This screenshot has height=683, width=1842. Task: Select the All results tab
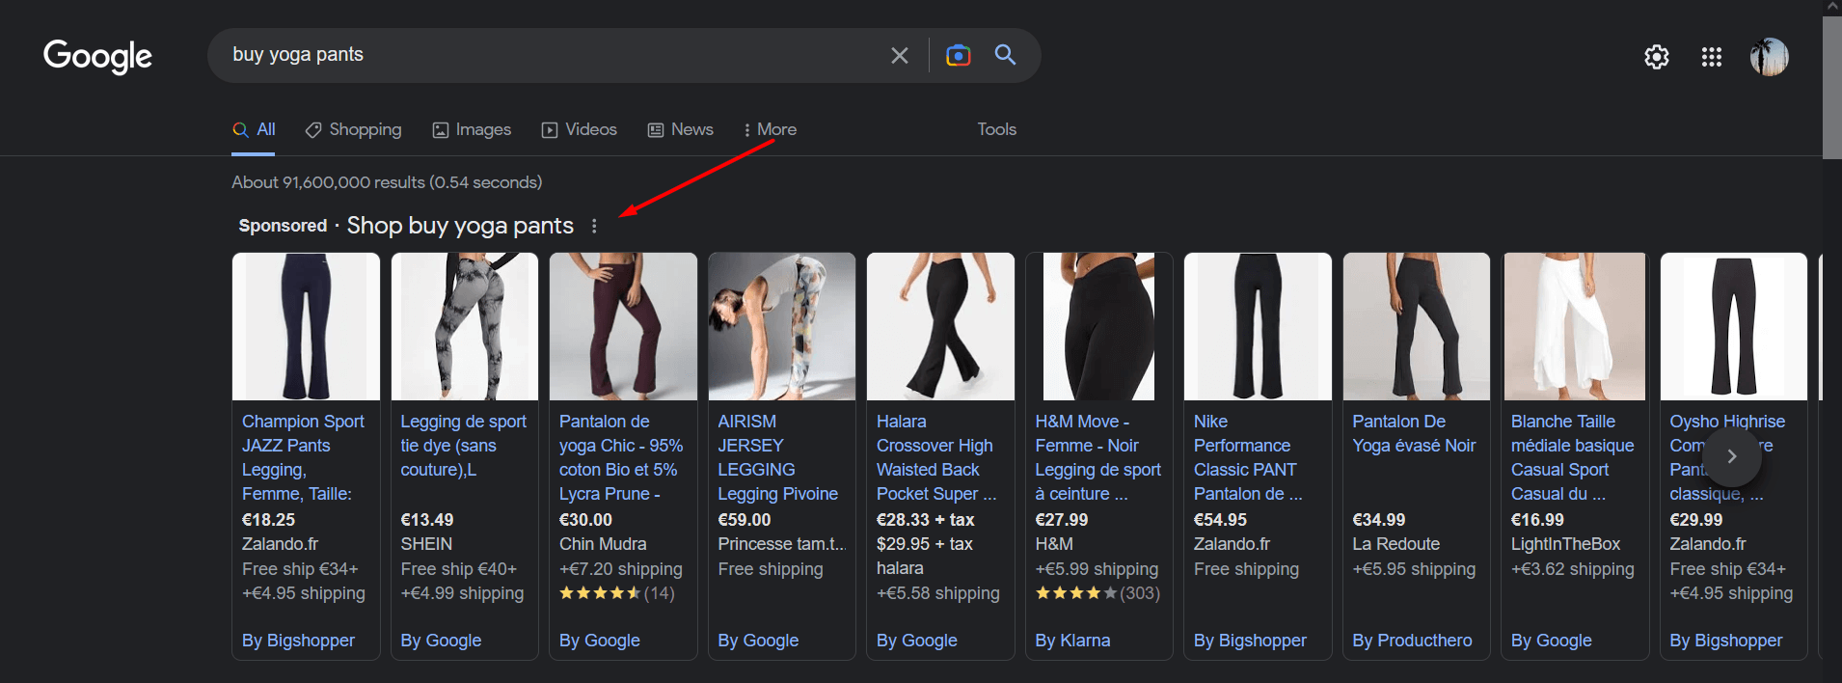[x=255, y=129]
